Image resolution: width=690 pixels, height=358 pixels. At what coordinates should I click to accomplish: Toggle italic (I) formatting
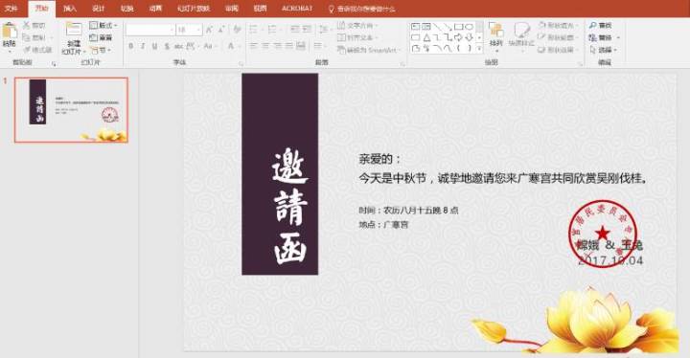pyautogui.click(x=143, y=46)
